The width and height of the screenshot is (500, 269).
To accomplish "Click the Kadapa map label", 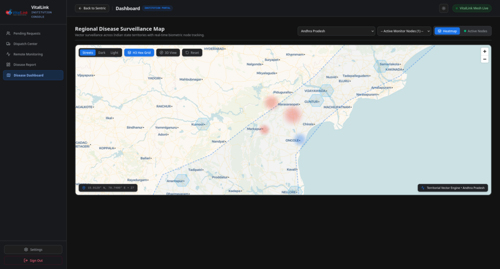I will [x=234, y=191].
